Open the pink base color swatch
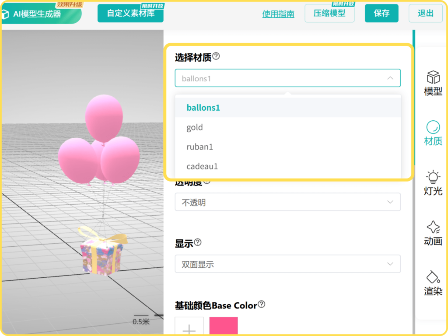448x336 pixels. 224,326
